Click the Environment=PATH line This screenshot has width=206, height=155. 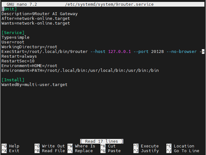(80, 71)
